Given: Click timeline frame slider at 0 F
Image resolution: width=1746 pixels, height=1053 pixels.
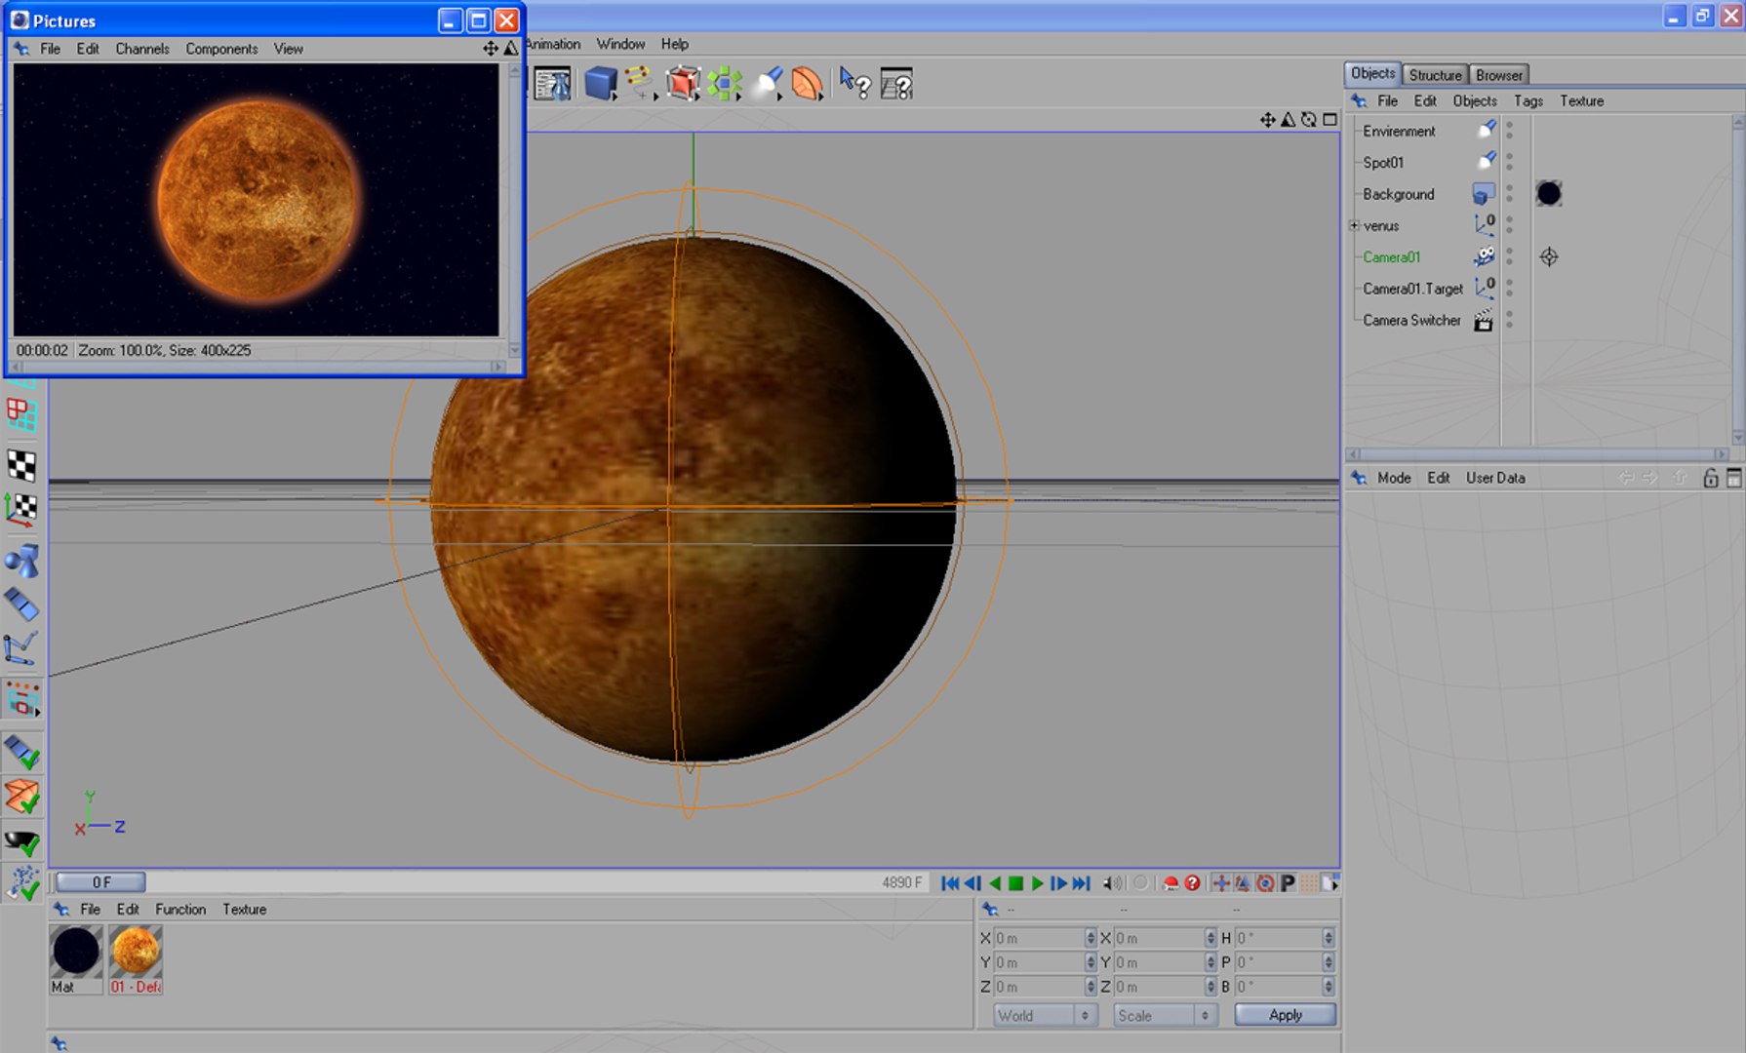Looking at the screenshot, I should coord(101,882).
